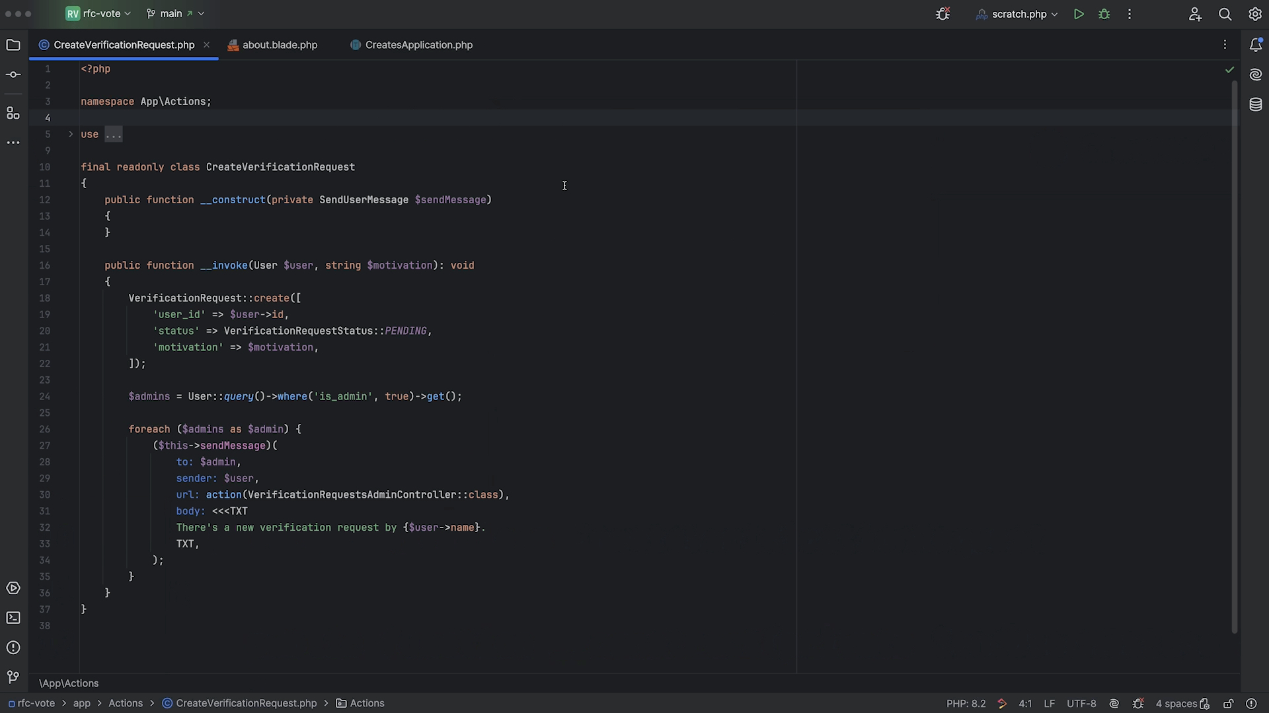Image resolution: width=1269 pixels, height=713 pixels.
Task: Open the Database panel on the right
Action: click(1256, 104)
